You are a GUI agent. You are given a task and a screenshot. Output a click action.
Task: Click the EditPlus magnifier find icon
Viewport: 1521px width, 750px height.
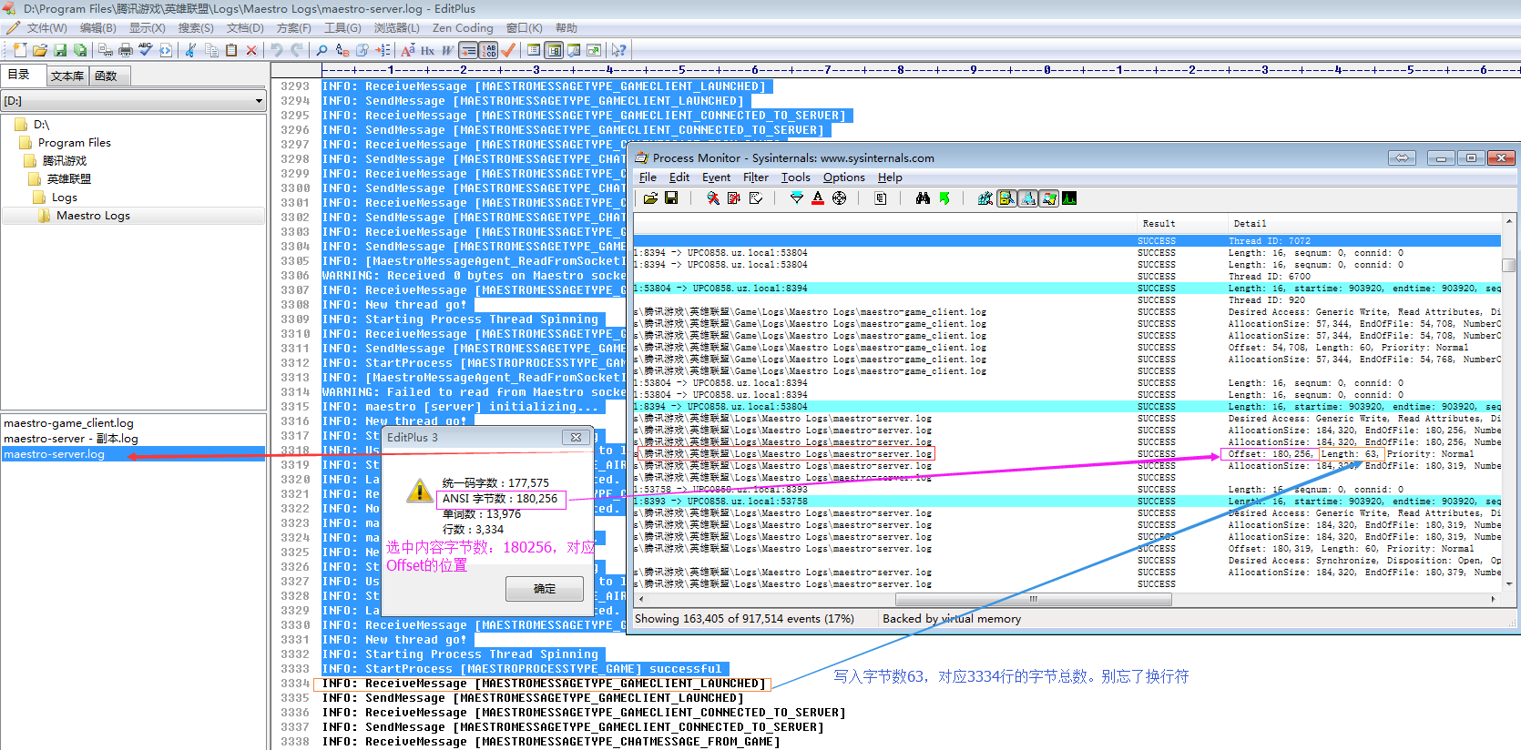pyautogui.click(x=322, y=50)
